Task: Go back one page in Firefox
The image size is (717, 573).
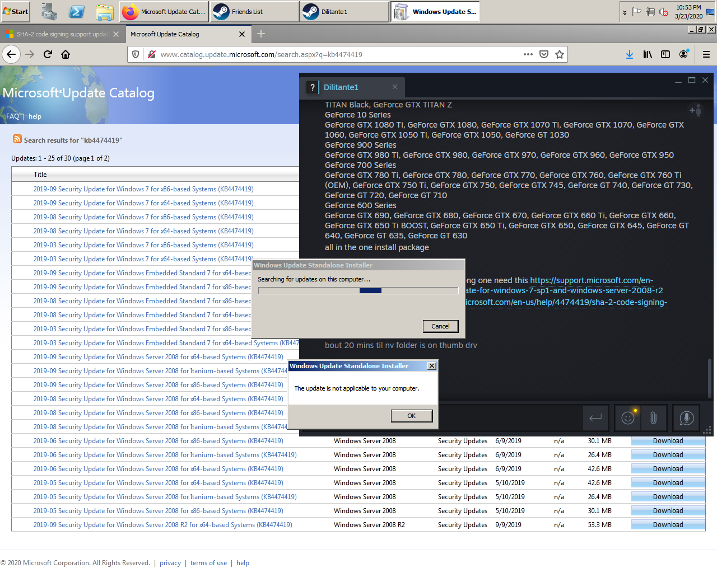Action: pyautogui.click(x=11, y=54)
